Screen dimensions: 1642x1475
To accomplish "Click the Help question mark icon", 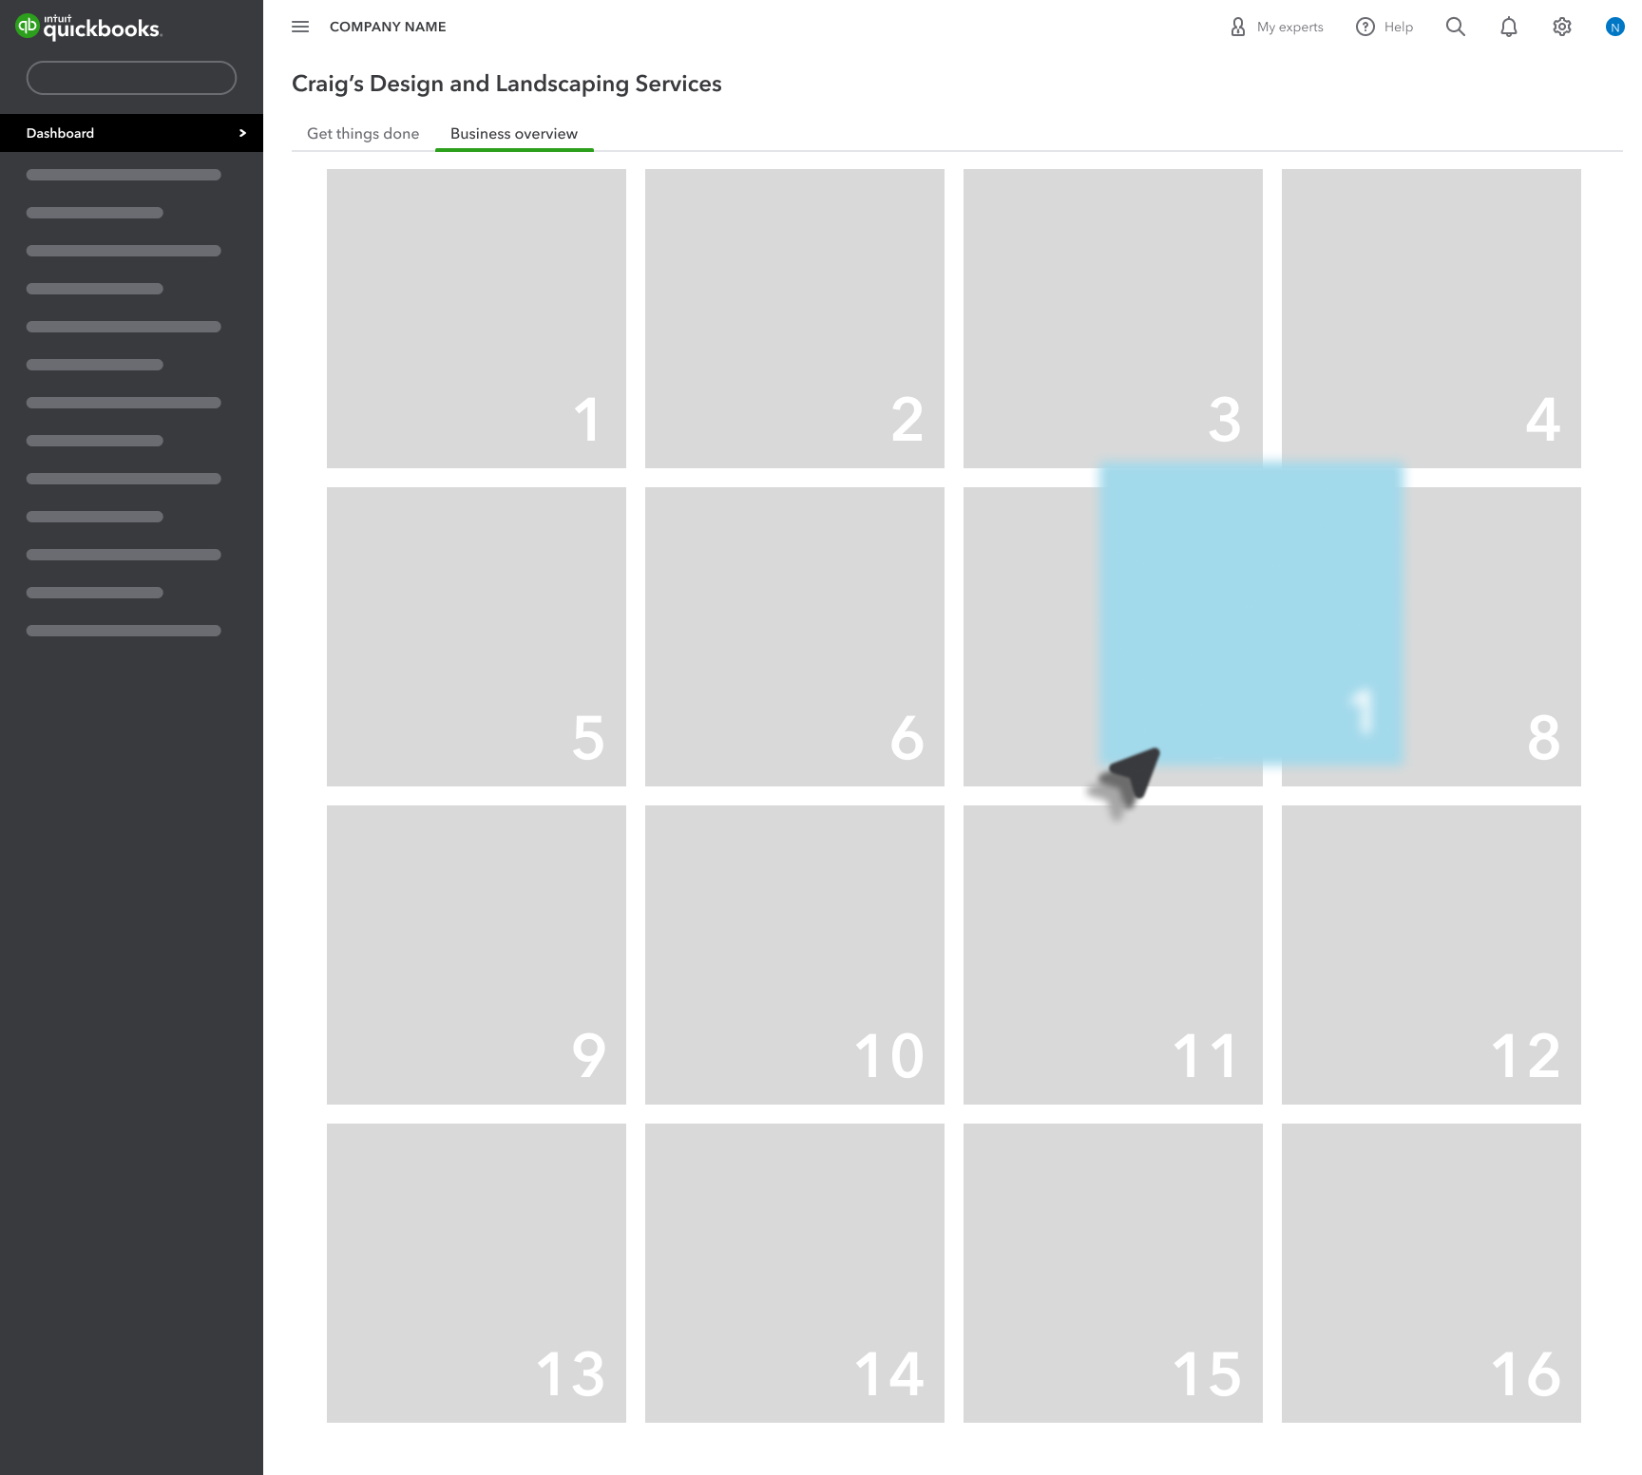I will [x=1365, y=27].
